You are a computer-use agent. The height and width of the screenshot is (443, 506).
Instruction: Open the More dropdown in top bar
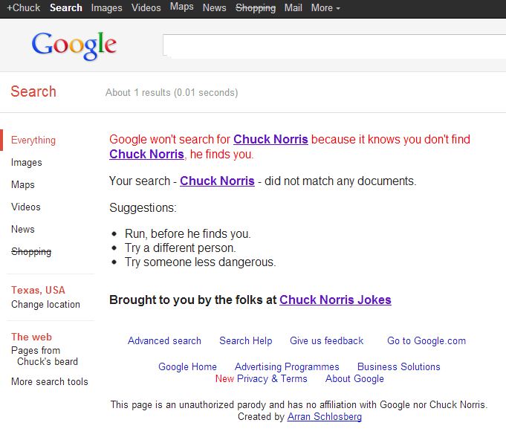325,7
